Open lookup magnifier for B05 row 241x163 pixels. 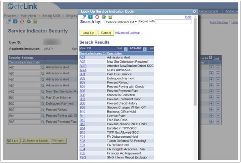43,122
